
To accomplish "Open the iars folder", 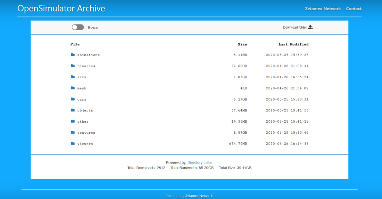I will point(82,77).
